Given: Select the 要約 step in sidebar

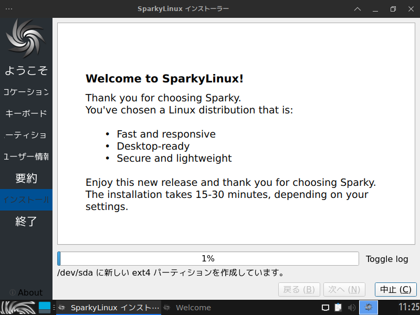Looking at the screenshot, I should [x=26, y=178].
